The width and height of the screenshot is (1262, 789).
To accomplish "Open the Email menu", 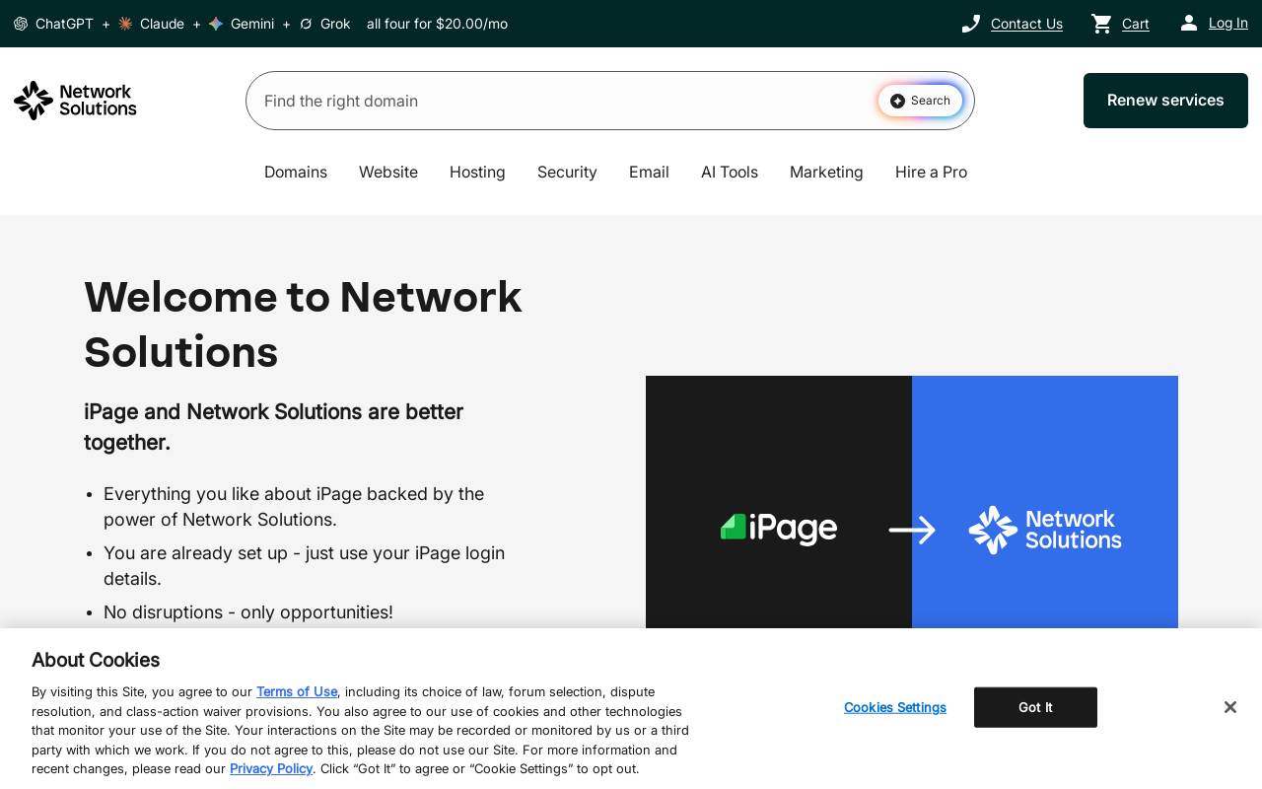I will click(649, 172).
